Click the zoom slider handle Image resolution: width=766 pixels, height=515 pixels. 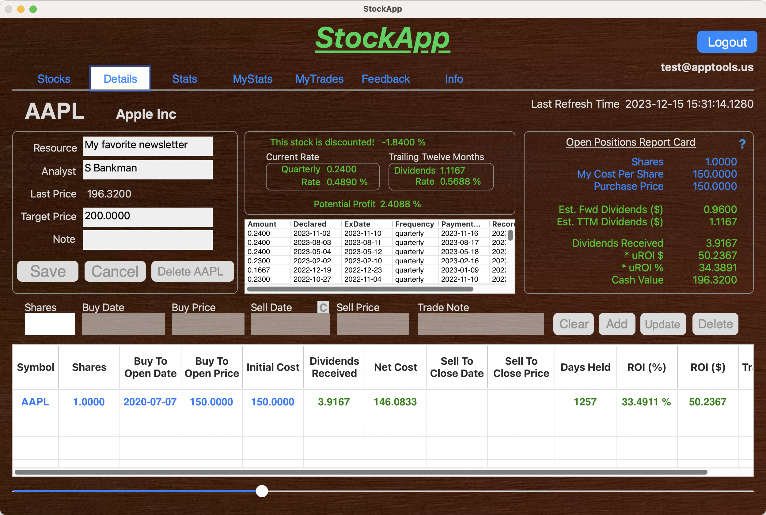tap(262, 491)
